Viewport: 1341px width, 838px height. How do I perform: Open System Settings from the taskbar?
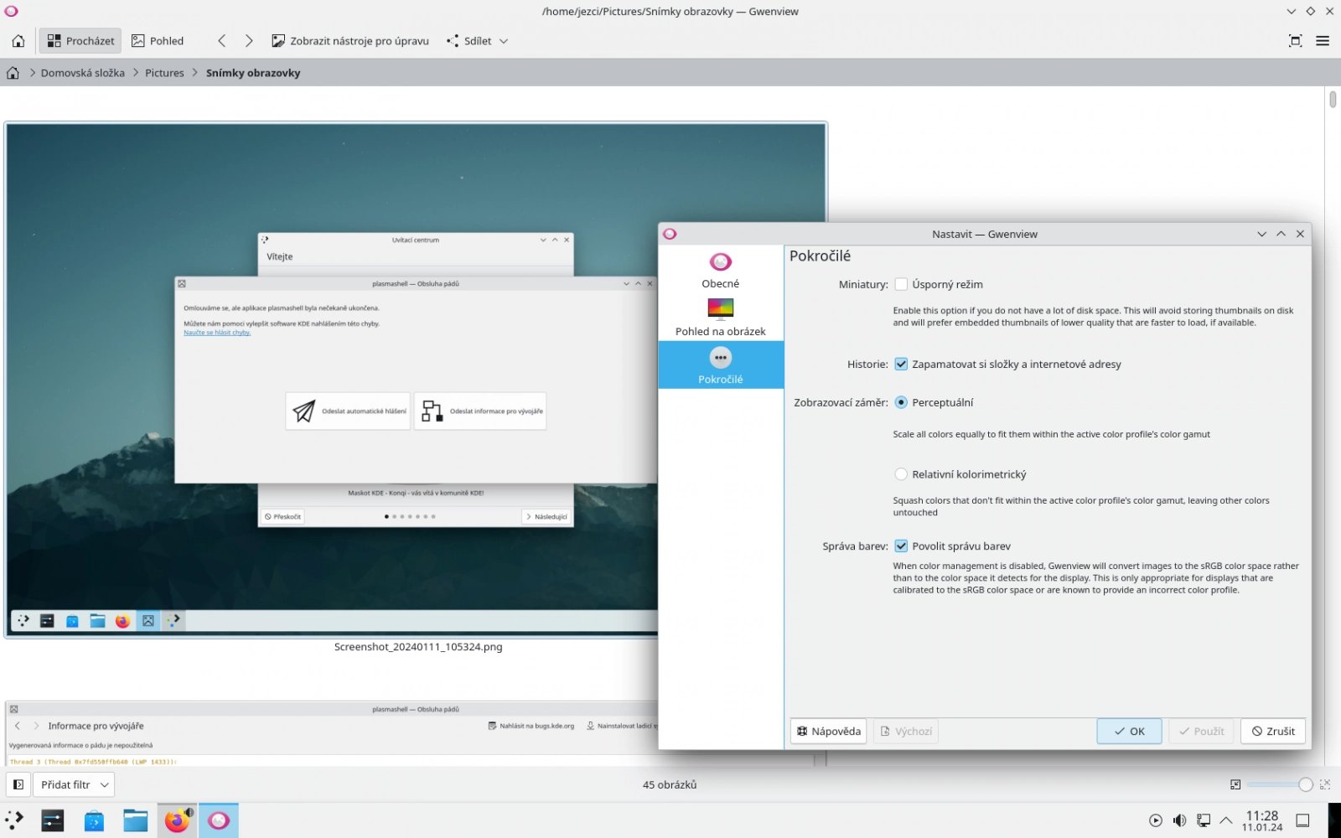pos(53,820)
